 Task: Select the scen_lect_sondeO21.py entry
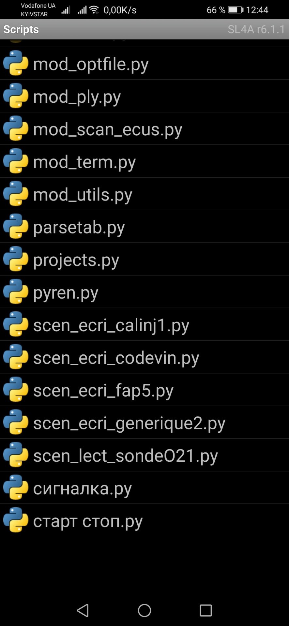pos(144,455)
